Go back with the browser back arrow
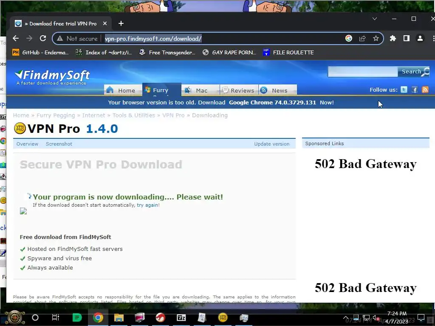 (x=16, y=38)
